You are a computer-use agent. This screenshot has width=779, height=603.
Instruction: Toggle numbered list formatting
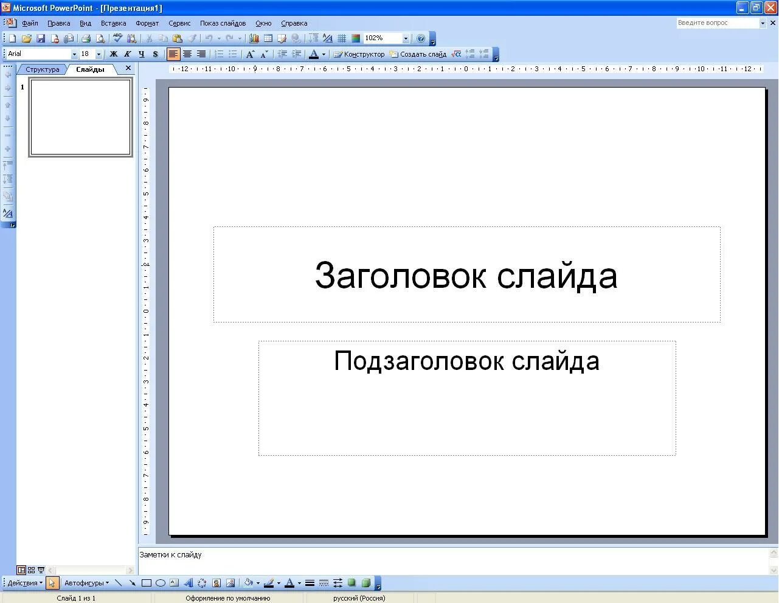(219, 54)
